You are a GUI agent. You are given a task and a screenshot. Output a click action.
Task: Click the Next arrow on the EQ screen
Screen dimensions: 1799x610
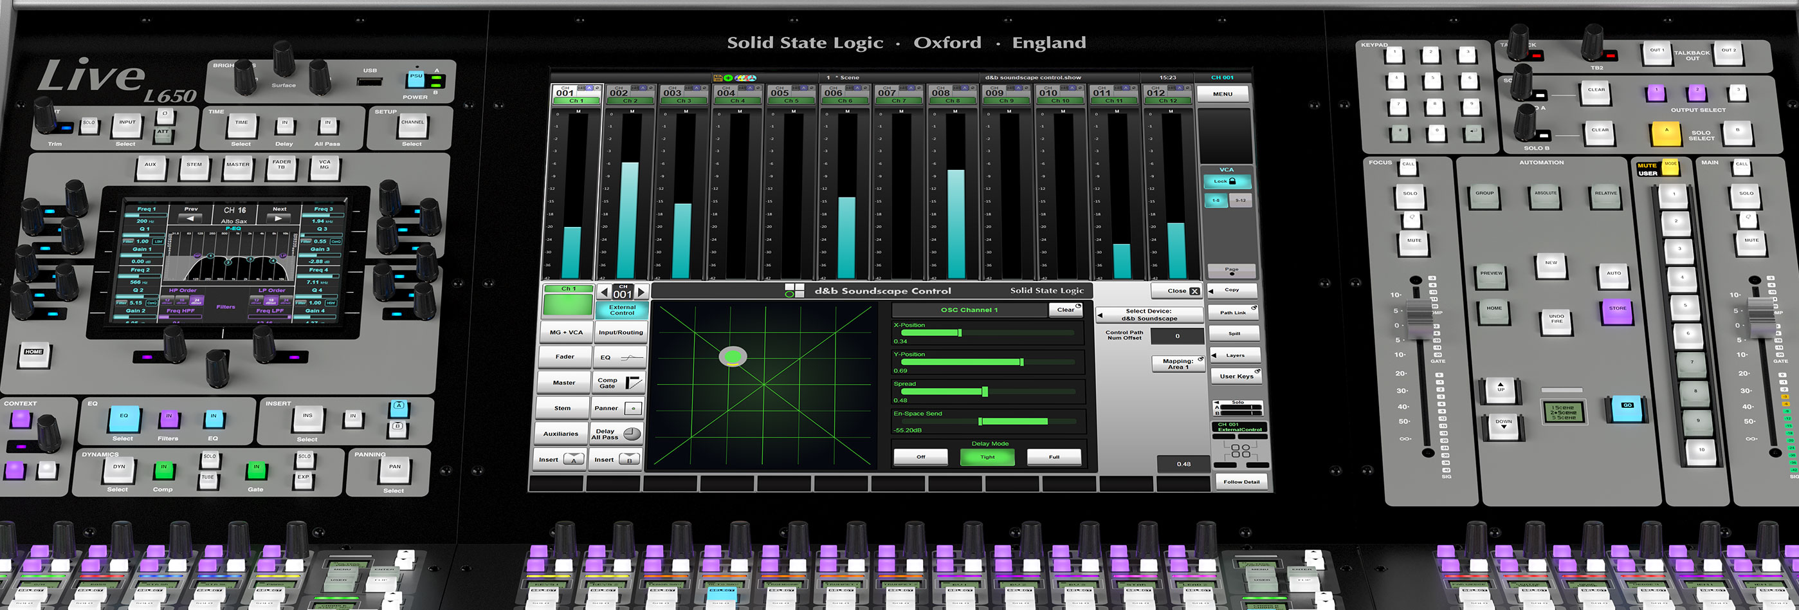pyautogui.click(x=279, y=218)
